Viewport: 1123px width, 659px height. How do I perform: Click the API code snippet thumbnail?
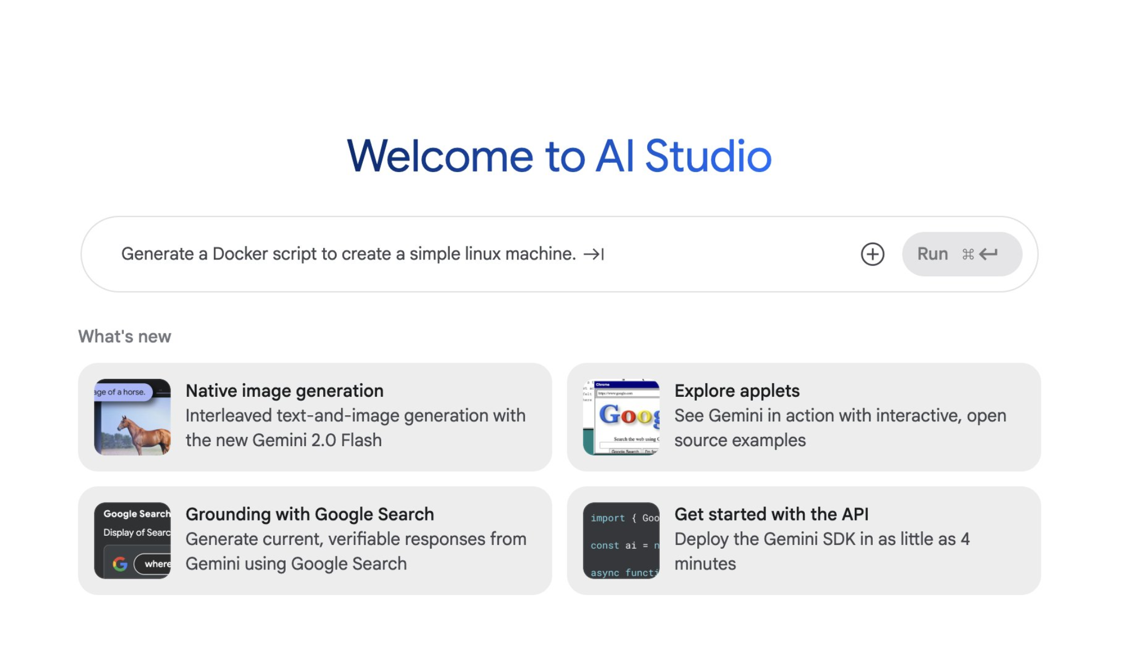[621, 540]
